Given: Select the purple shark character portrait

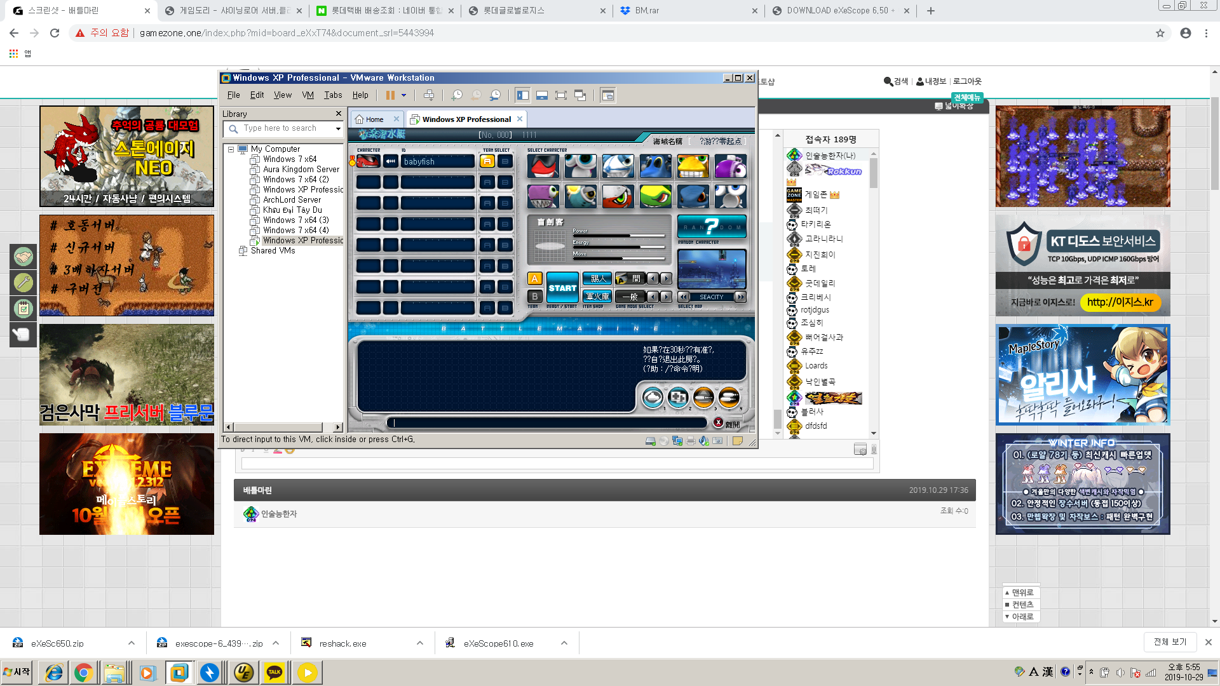Looking at the screenshot, I should coord(543,196).
